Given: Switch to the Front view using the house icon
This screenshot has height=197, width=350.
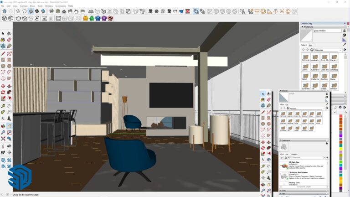Looking at the screenshot, I should (64, 11).
